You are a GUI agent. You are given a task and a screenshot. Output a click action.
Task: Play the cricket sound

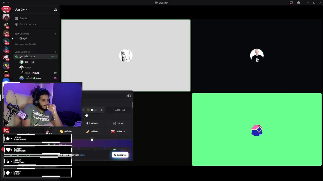point(119,123)
